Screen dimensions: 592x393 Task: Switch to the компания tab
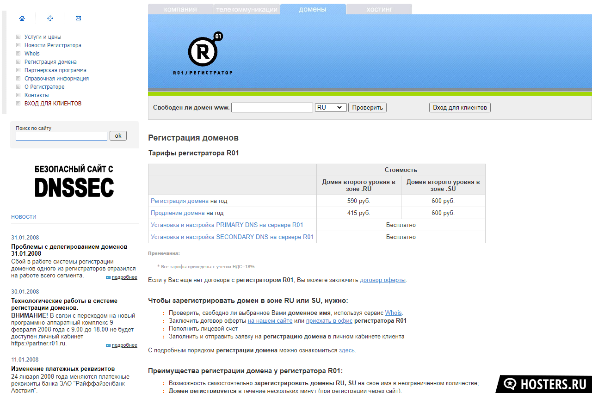[x=180, y=9]
